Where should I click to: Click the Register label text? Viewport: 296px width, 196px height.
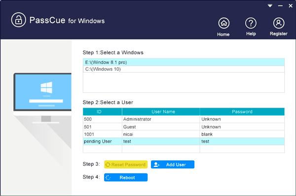279,34
